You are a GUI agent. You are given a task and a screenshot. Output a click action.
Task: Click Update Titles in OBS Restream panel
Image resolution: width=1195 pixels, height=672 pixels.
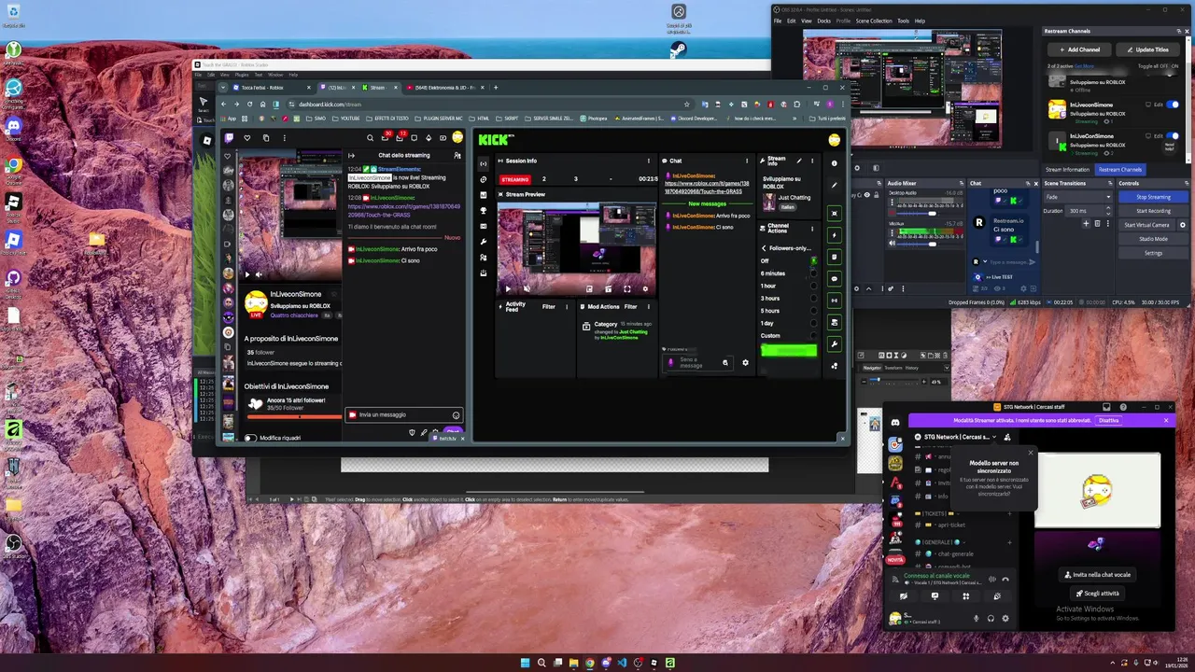[x=1147, y=49]
